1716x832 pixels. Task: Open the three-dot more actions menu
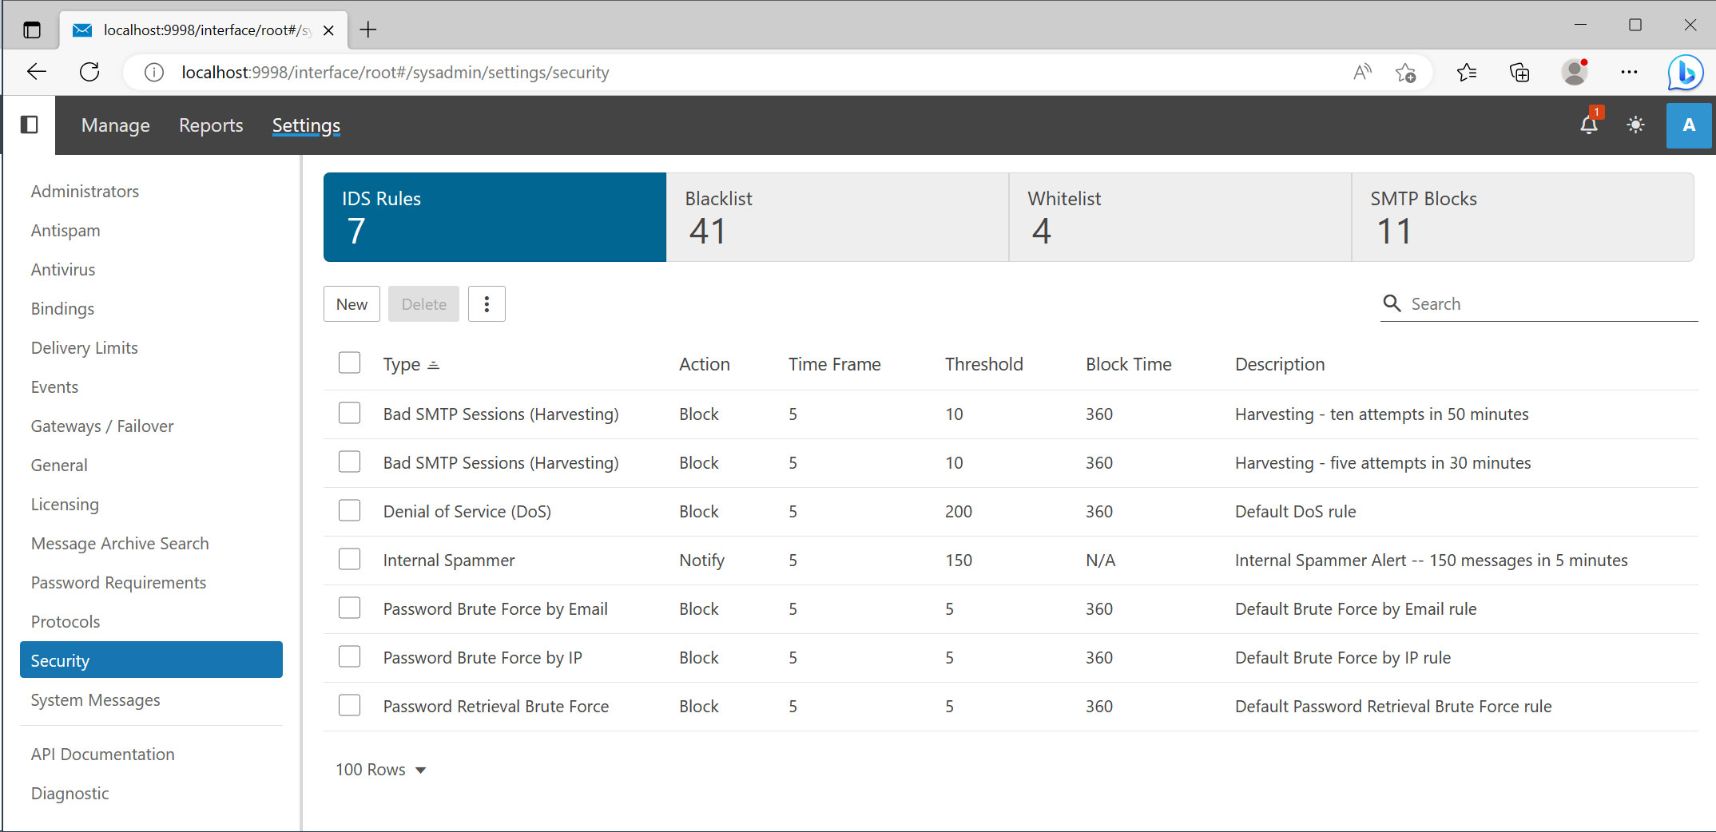(487, 304)
